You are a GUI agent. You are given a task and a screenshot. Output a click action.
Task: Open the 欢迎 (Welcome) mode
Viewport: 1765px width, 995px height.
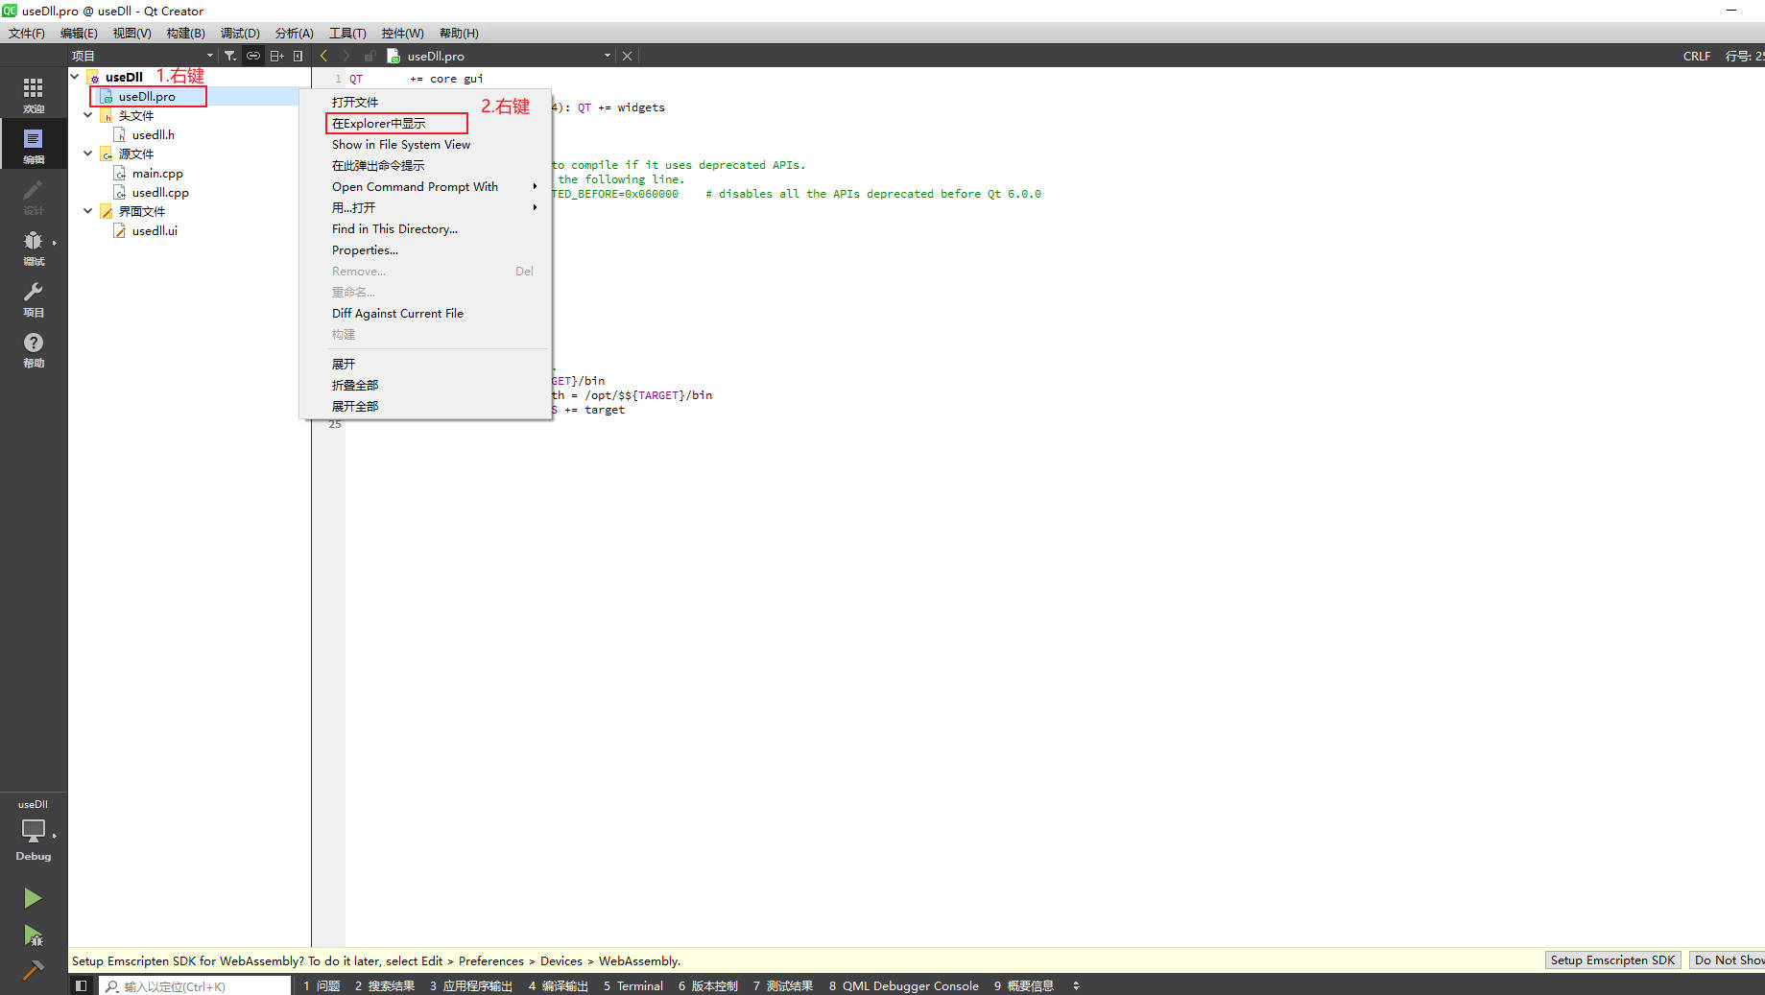34,94
